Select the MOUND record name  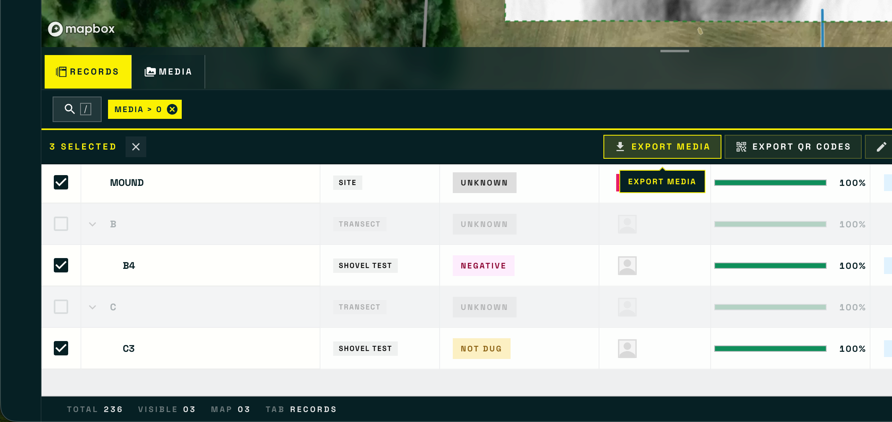127,183
